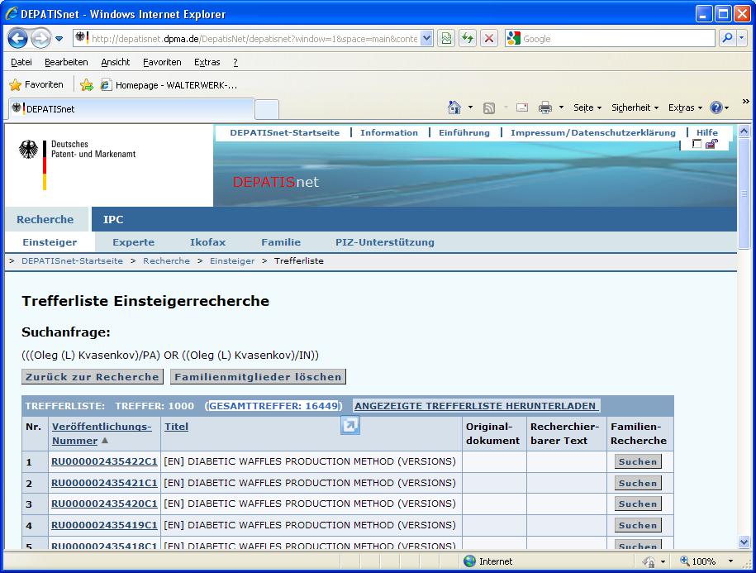Click into the address bar URL

254,39
